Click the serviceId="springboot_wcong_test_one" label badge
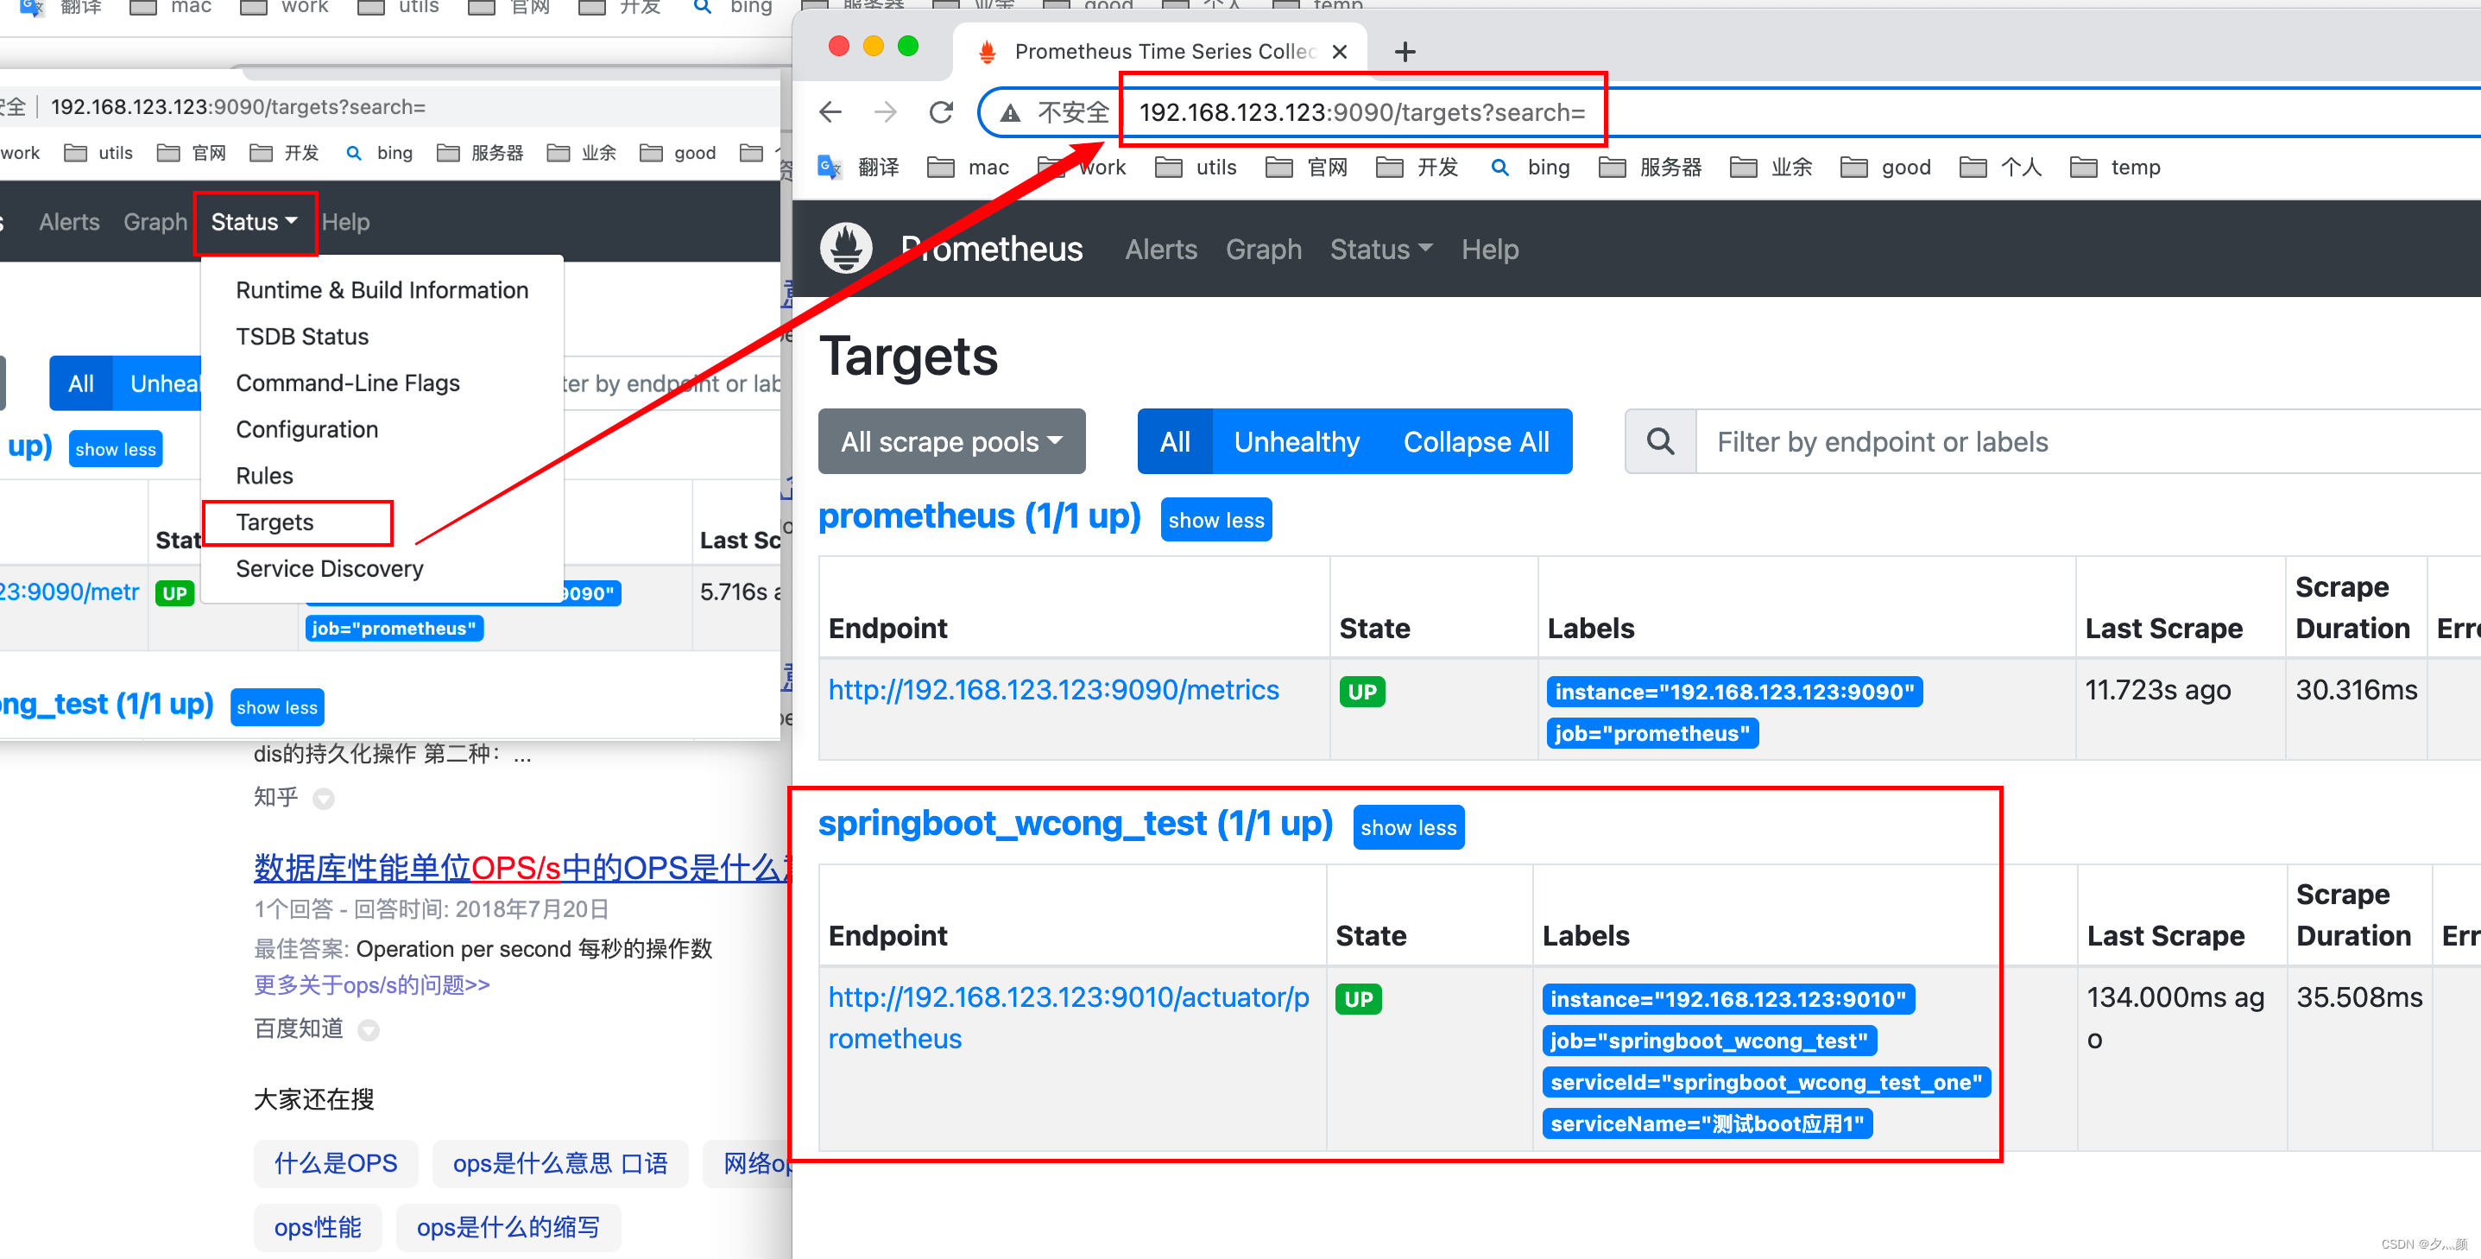 1765,1083
